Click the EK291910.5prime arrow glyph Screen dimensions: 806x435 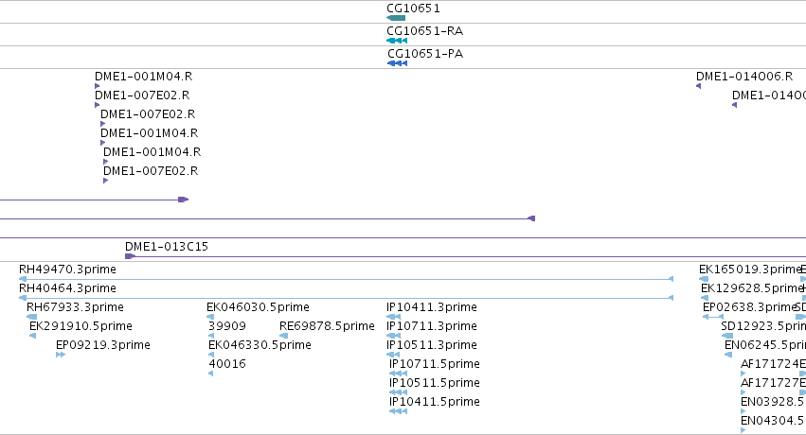[32, 336]
